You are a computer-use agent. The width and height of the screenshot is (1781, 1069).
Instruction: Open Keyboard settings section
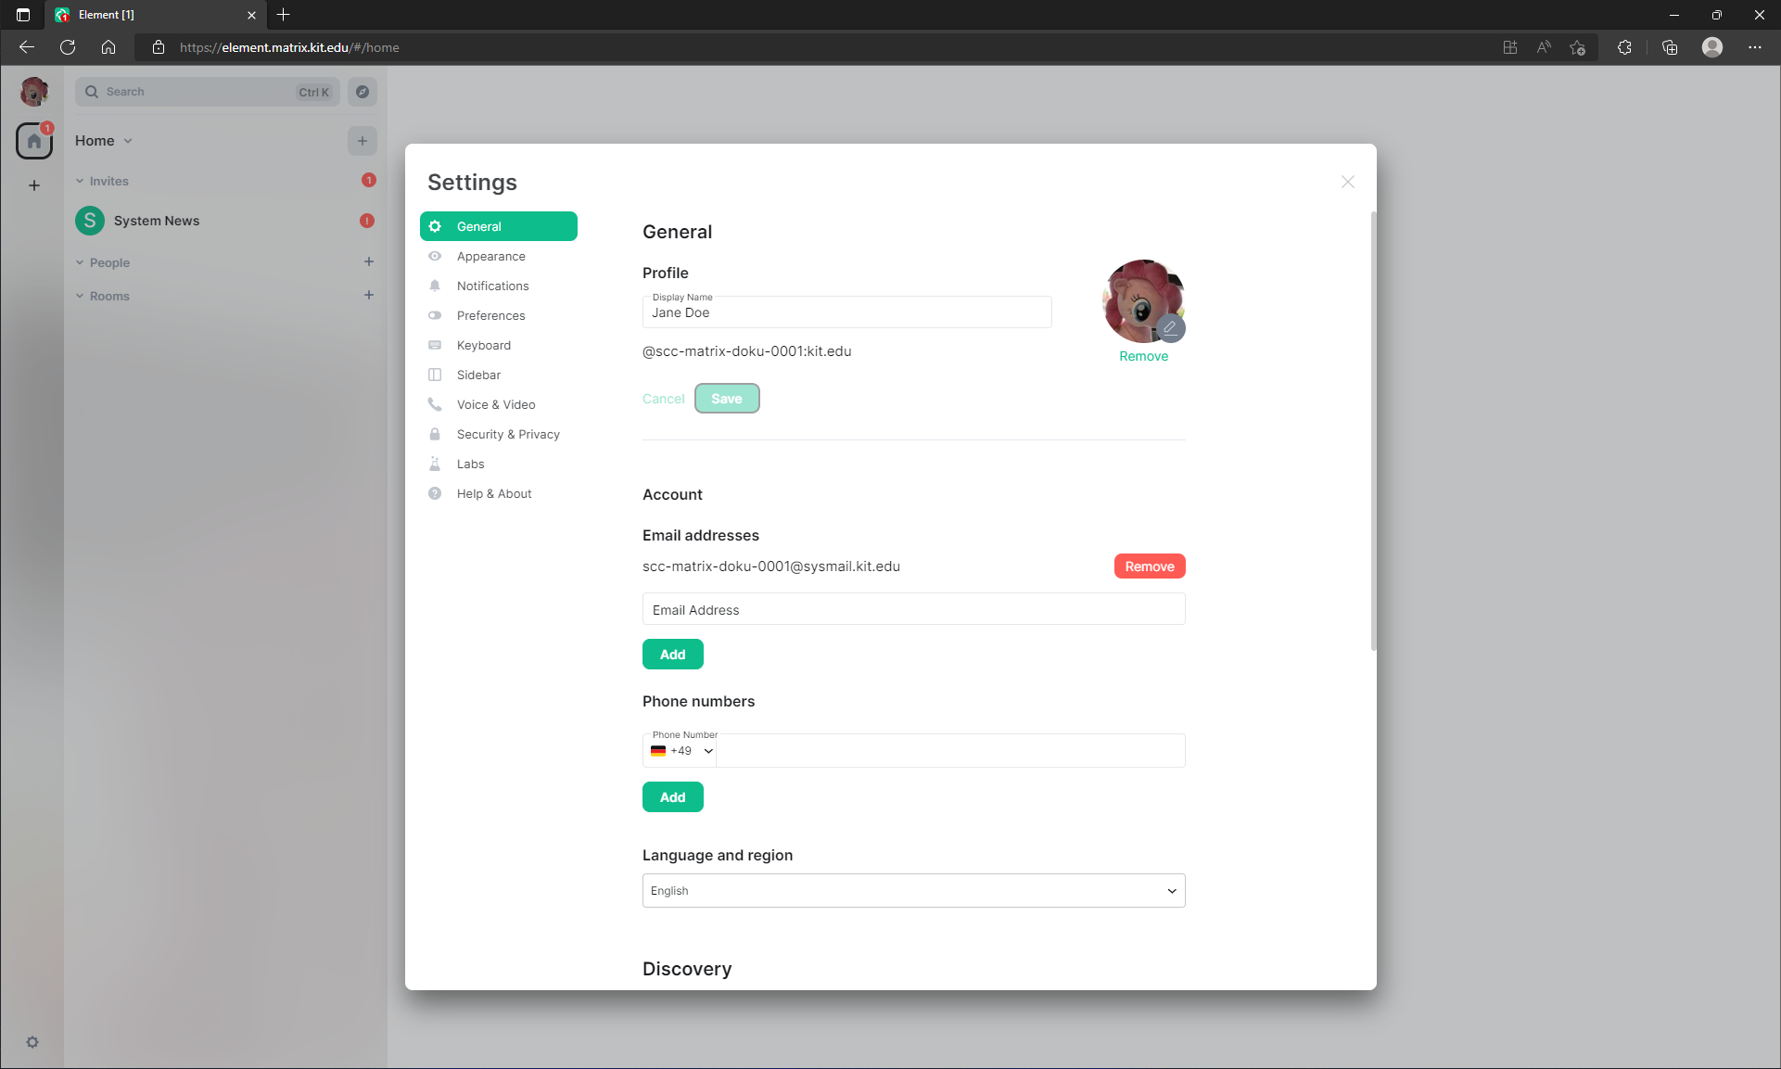point(485,345)
